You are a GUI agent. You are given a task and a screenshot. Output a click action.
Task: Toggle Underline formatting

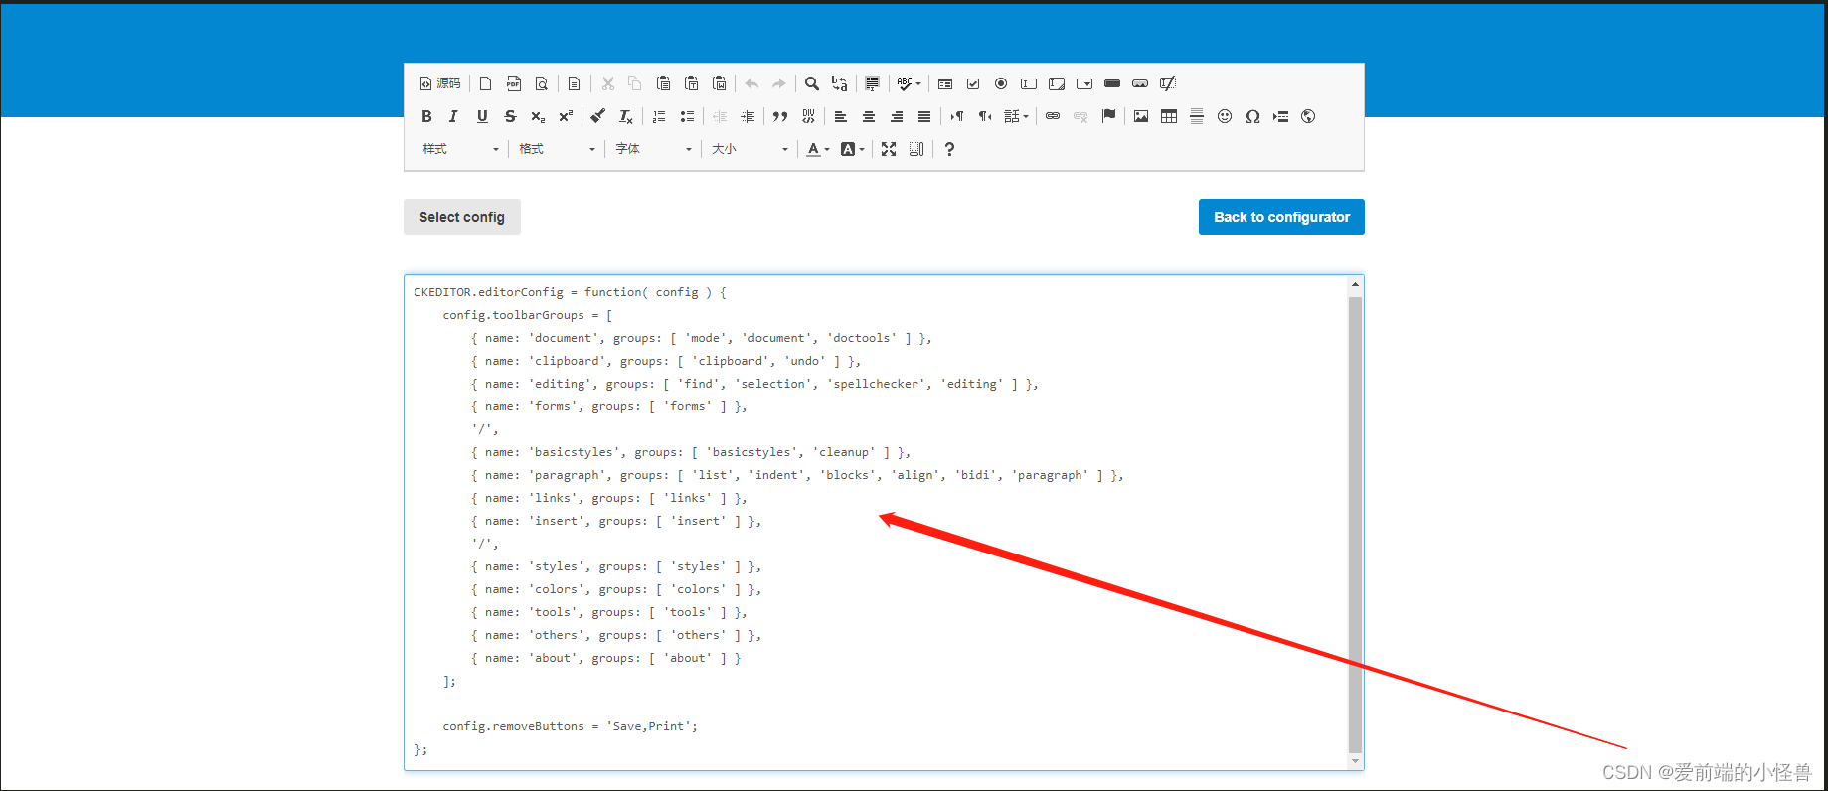click(x=482, y=116)
